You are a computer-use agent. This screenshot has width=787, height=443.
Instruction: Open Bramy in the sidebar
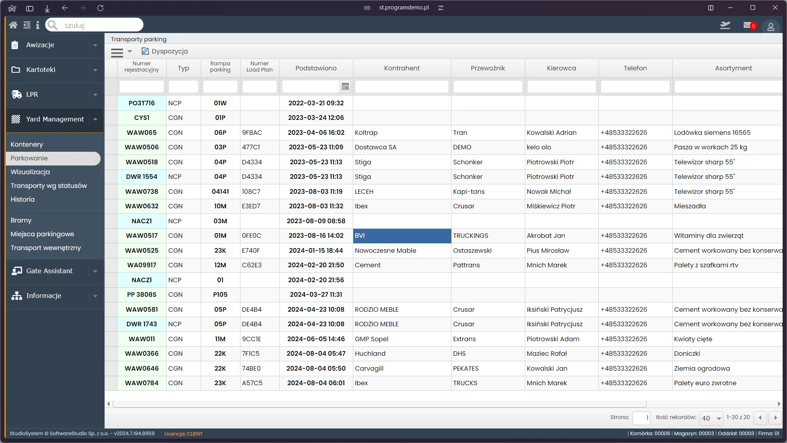[21, 220]
